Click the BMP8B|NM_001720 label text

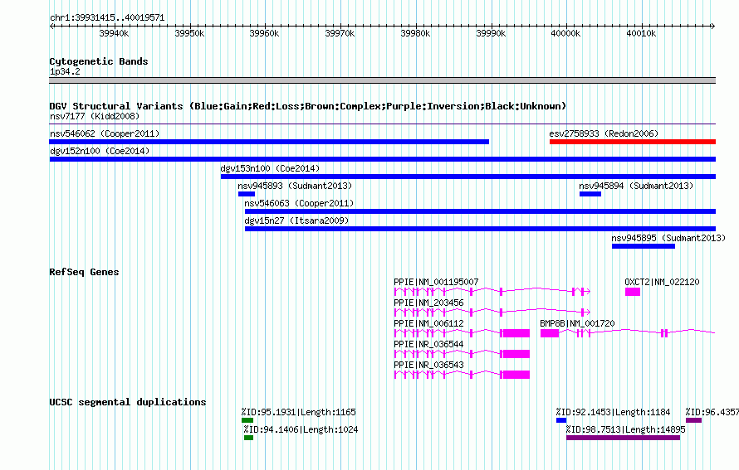coord(577,323)
